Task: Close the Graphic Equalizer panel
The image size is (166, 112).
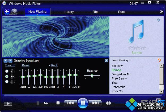Action: click(x=106, y=61)
